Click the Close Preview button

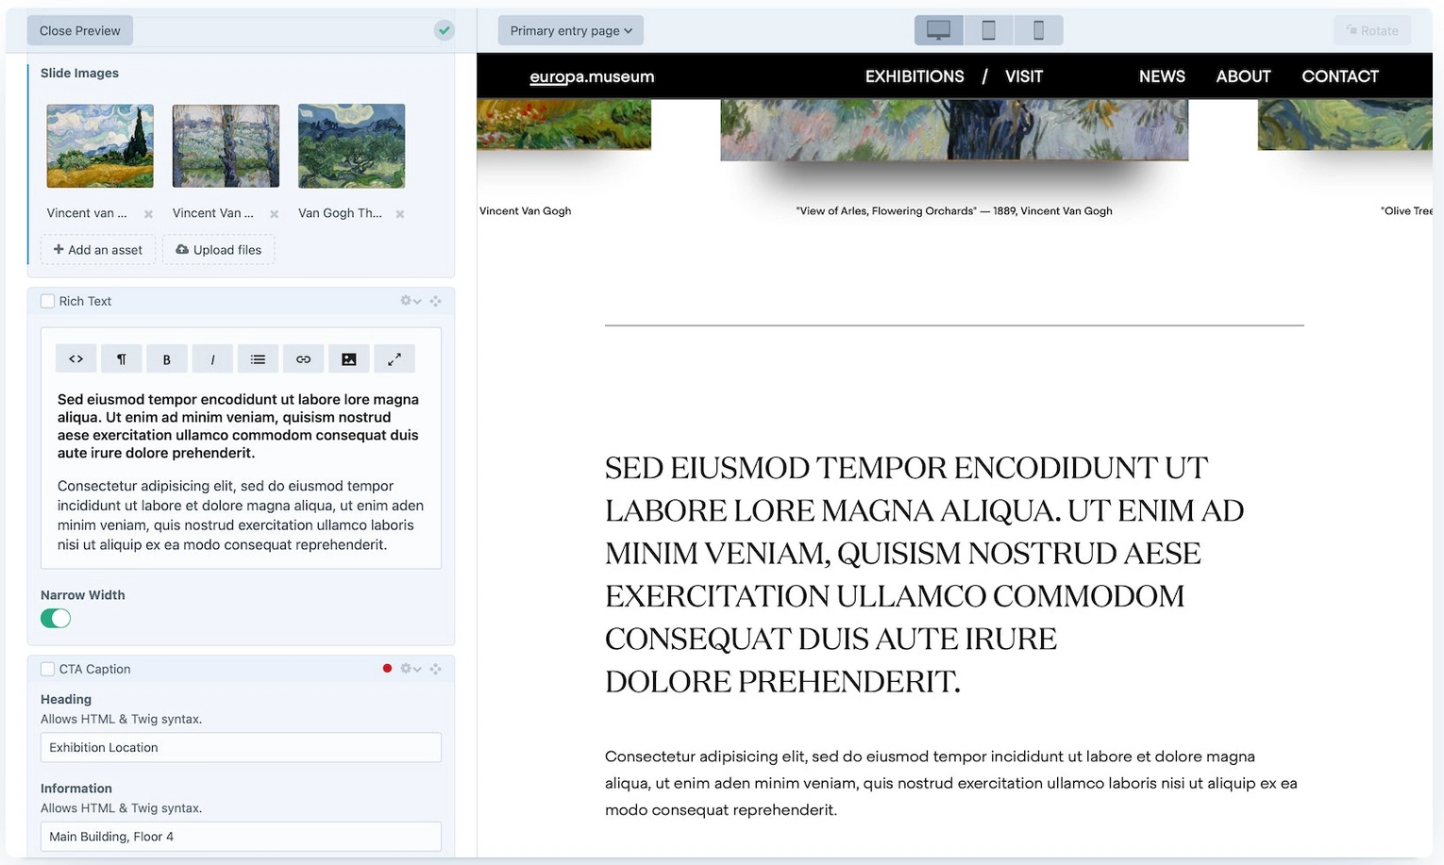80,30
